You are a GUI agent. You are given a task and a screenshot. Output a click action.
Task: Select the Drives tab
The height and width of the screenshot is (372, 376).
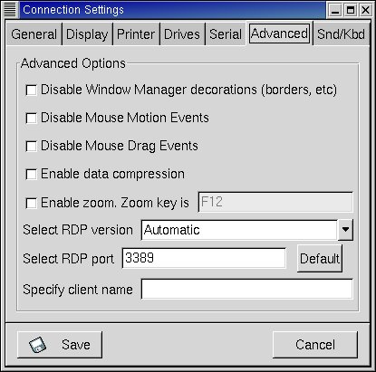point(182,34)
